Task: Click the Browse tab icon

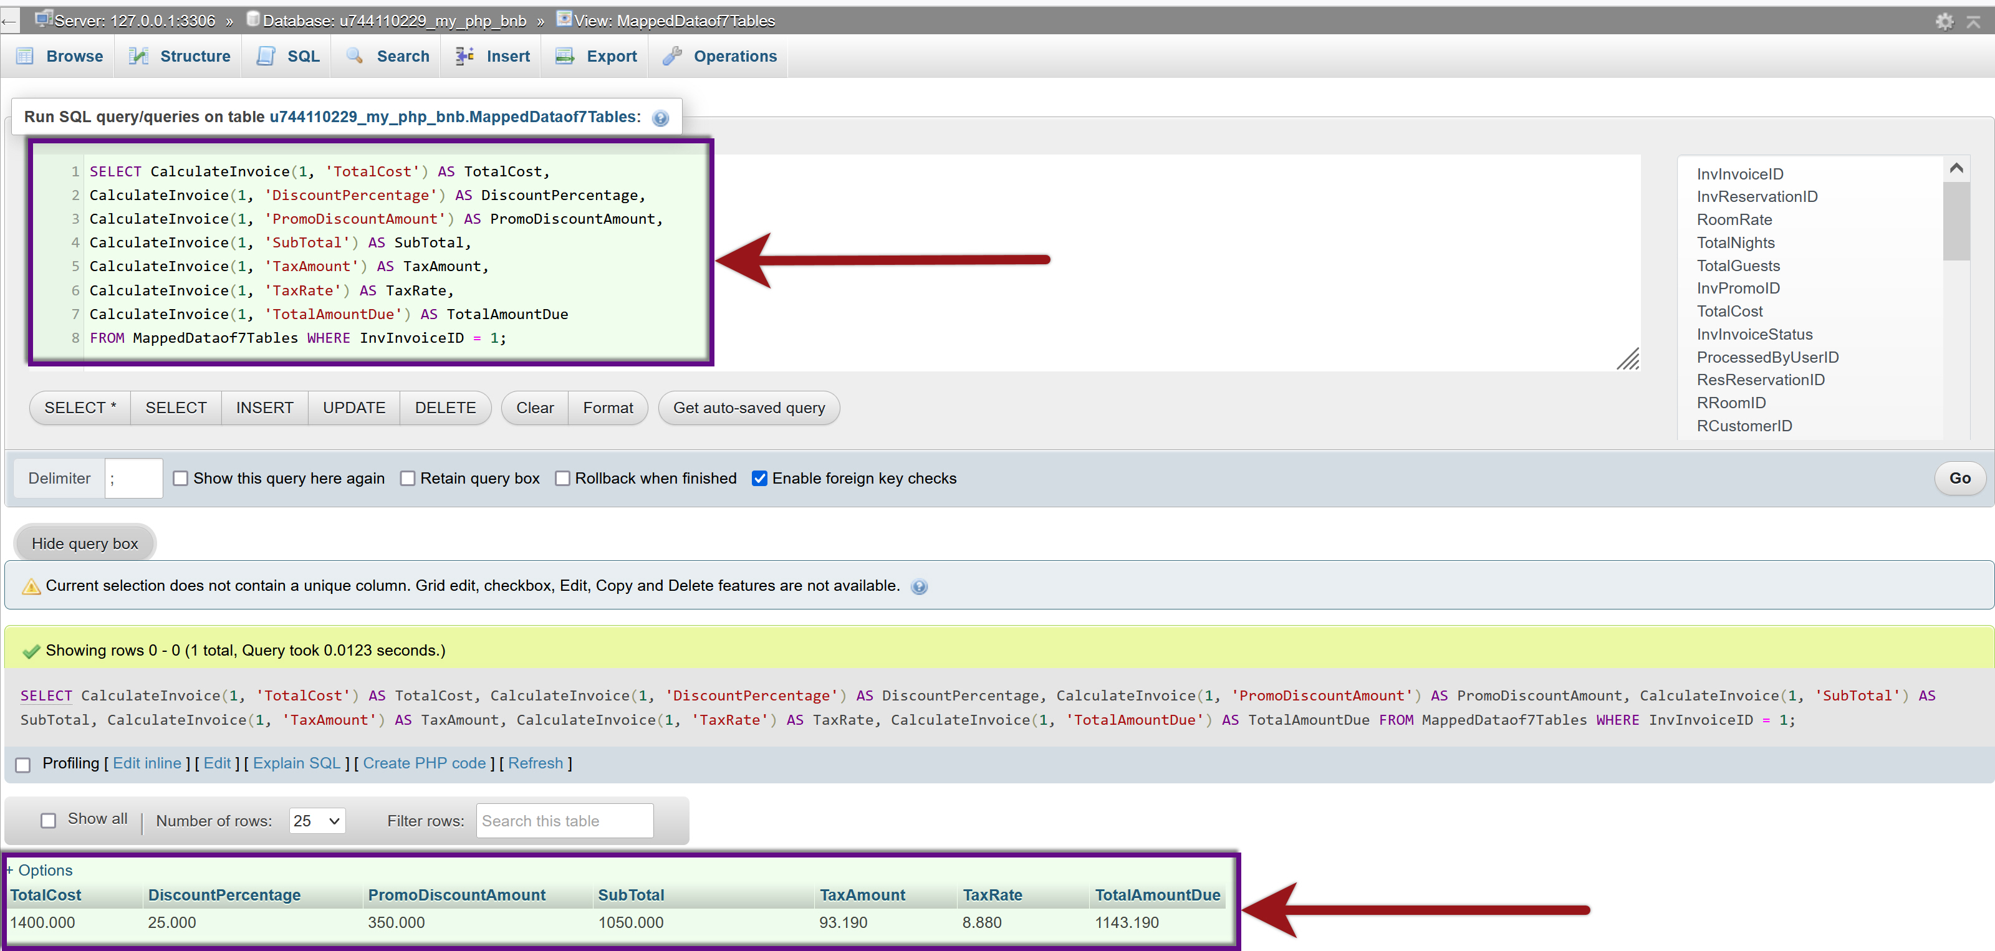Action: click(x=25, y=55)
